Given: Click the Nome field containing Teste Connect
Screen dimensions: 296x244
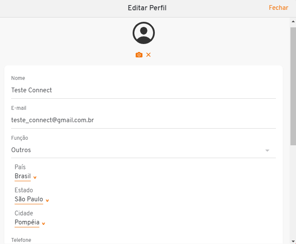Looking at the screenshot, I should (143, 90).
